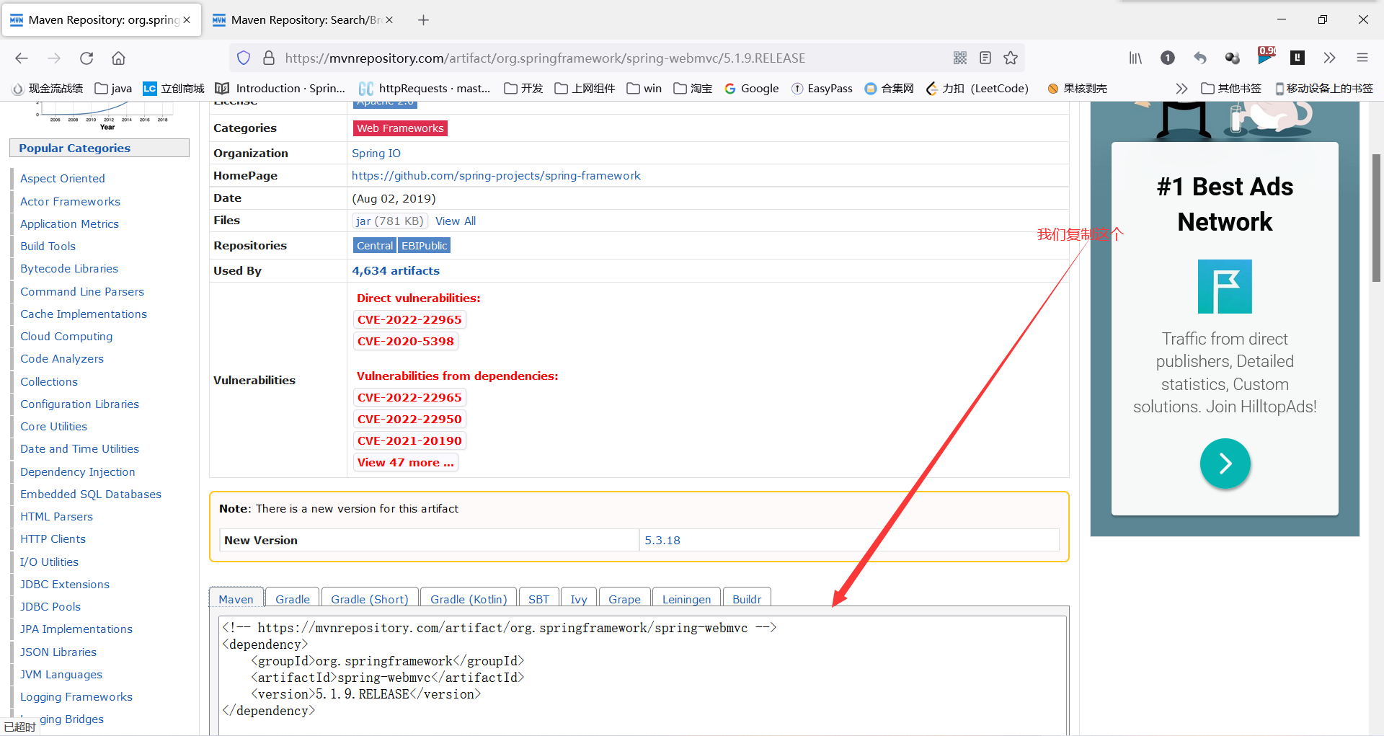Viewport: 1384px width, 736px height.
Task: Click View 47 more vulnerabilities
Action: pos(406,463)
